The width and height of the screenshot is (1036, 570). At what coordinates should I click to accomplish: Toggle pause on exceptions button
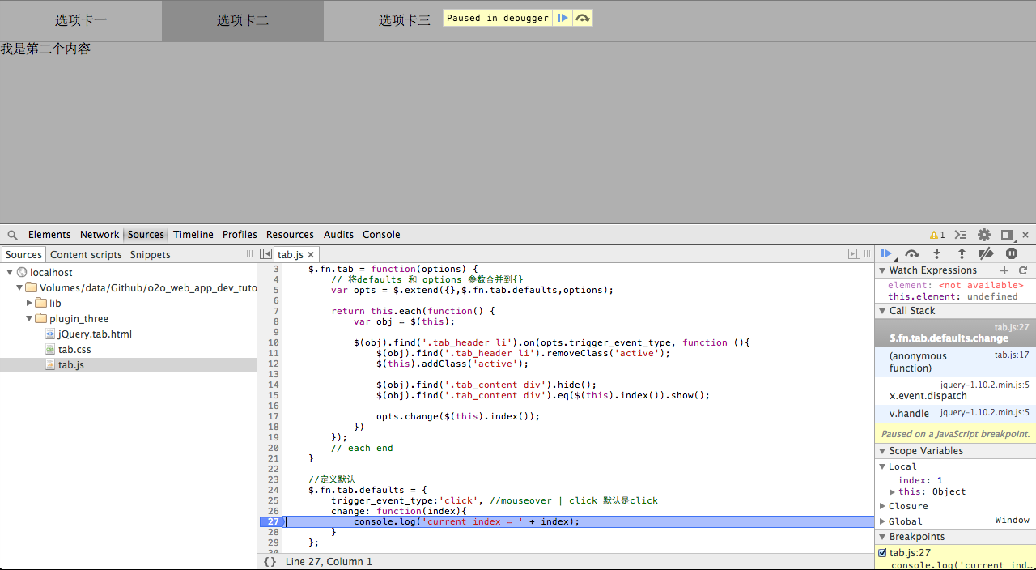1011,254
